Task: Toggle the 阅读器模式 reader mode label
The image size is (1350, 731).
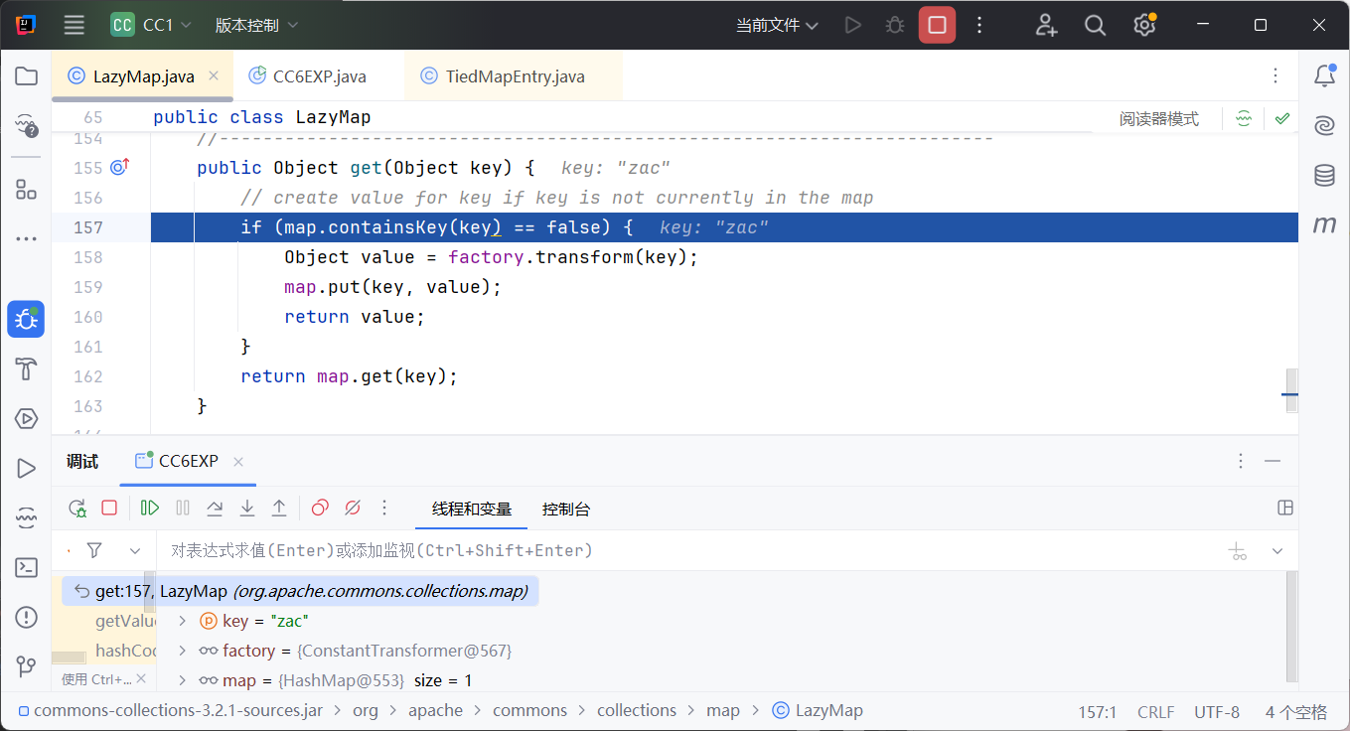Action: point(1158,119)
